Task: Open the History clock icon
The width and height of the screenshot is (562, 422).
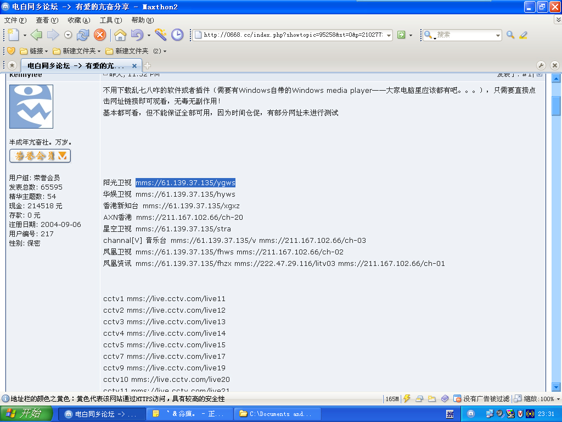Action: [x=177, y=35]
